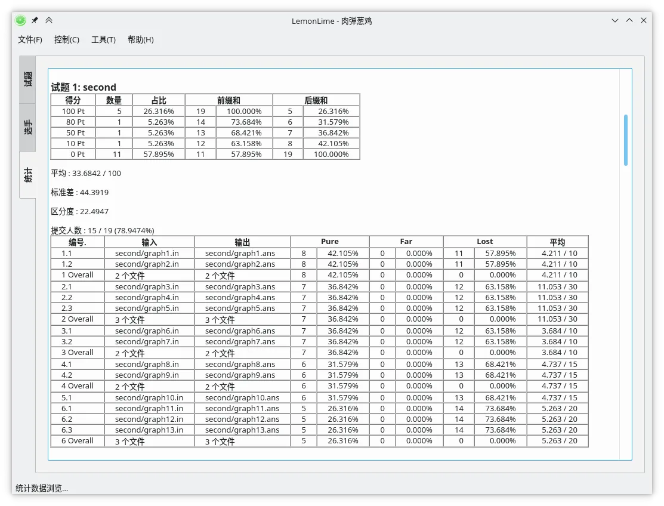Image resolution: width=664 pixels, height=506 pixels.
Task: Click the 100 Pt score row
Action: coord(73,111)
